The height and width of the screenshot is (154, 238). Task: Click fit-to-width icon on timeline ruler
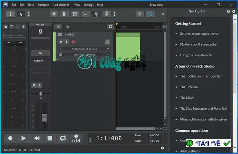pos(165,27)
